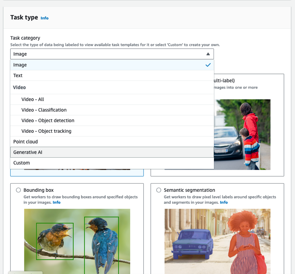Select the Generative AI category

[112, 152]
